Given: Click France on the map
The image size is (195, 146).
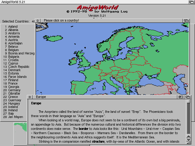Looking at the screenshot, I should click(x=92, y=74).
